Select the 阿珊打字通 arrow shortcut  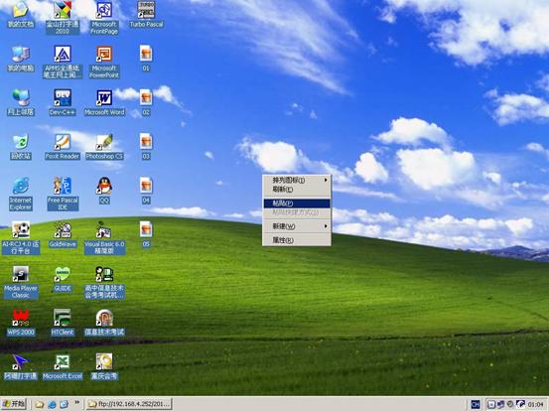coord(20,366)
